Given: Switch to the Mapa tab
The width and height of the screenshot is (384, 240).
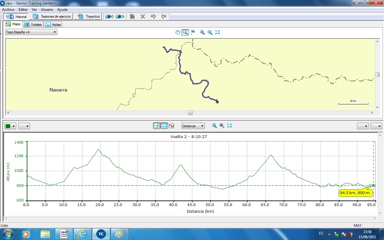Looking at the screenshot, I should point(13,24).
